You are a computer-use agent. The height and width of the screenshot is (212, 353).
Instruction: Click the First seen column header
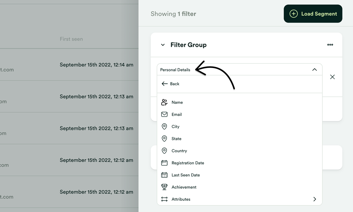[x=71, y=39]
